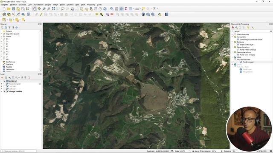The image size is (273, 153).
Task: Click the Python Console icon
Action: pyautogui.click(x=160, y=14)
